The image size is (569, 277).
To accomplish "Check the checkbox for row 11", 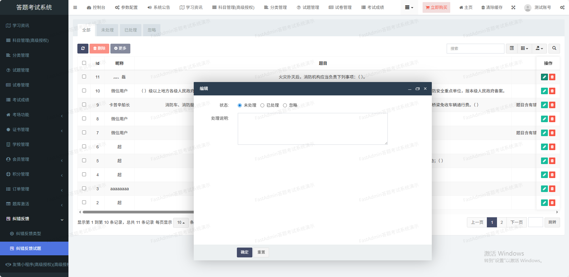I will tap(84, 77).
